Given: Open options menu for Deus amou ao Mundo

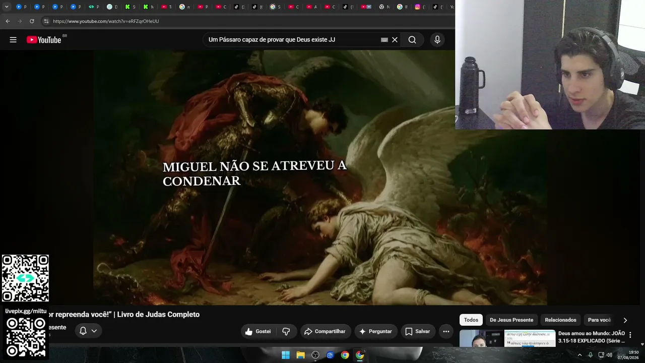Looking at the screenshot, I should pos(630,335).
